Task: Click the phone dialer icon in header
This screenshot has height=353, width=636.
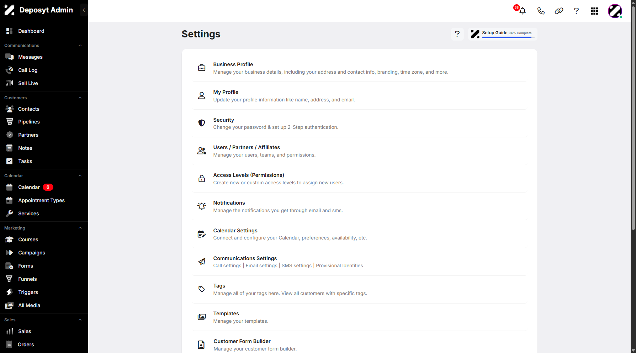Action: [541, 11]
